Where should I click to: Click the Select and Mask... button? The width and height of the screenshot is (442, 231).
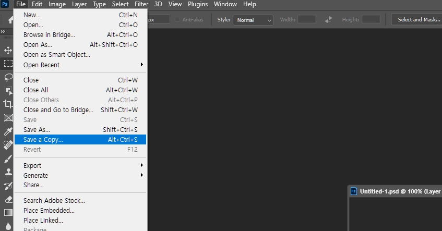tap(417, 20)
